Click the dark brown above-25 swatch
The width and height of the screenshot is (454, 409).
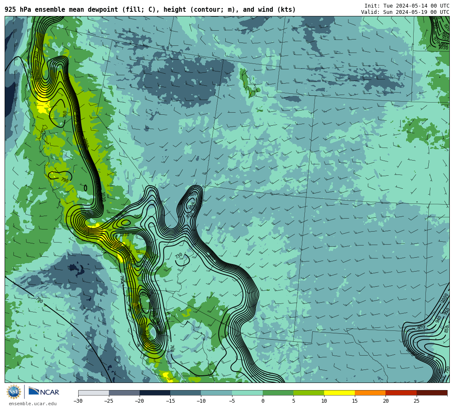click(x=432, y=393)
